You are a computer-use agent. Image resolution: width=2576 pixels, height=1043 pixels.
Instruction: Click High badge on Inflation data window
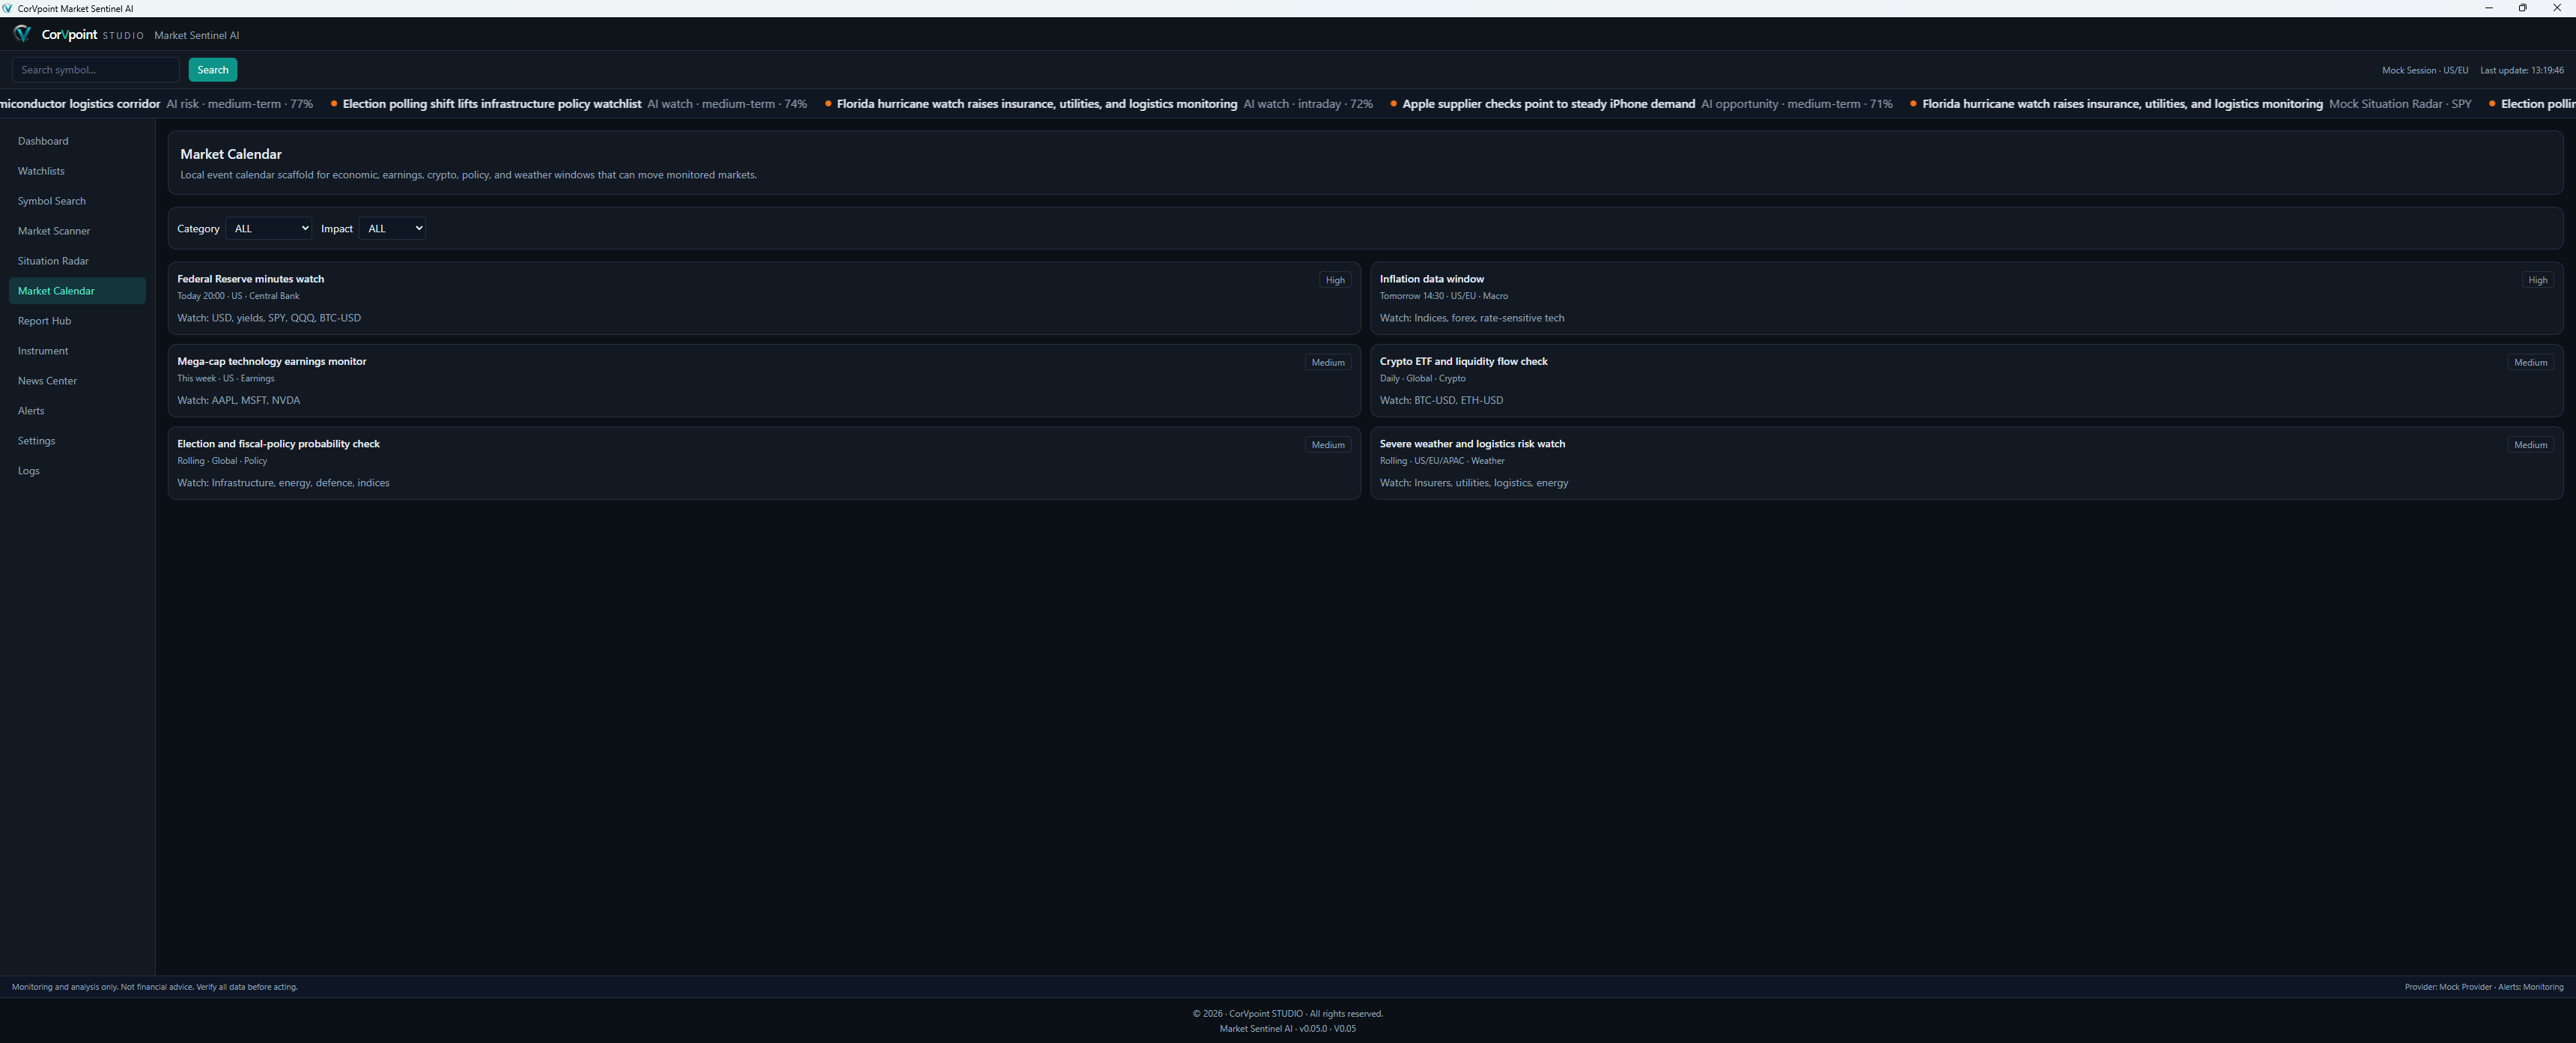[x=2537, y=280]
